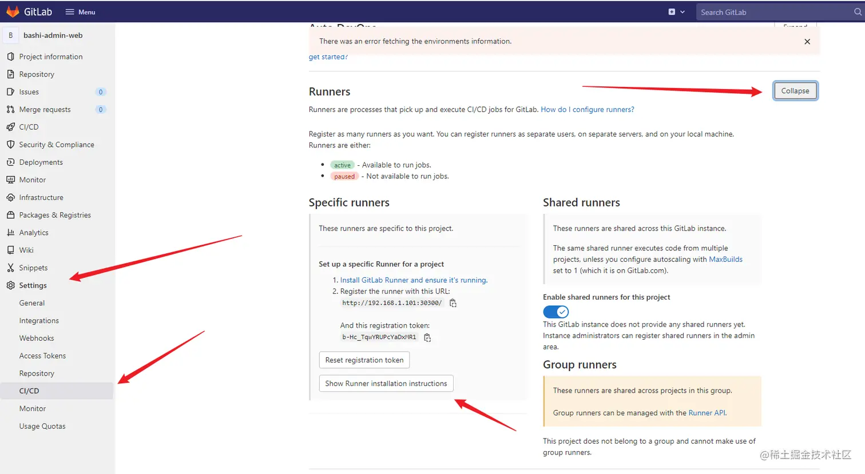Click the 'Group runners' heading

click(580, 365)
